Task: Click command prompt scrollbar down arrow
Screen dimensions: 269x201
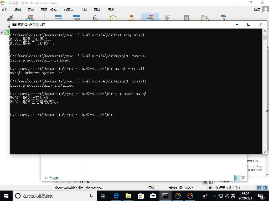Action: pyautogui.click(x=265, y=152)
